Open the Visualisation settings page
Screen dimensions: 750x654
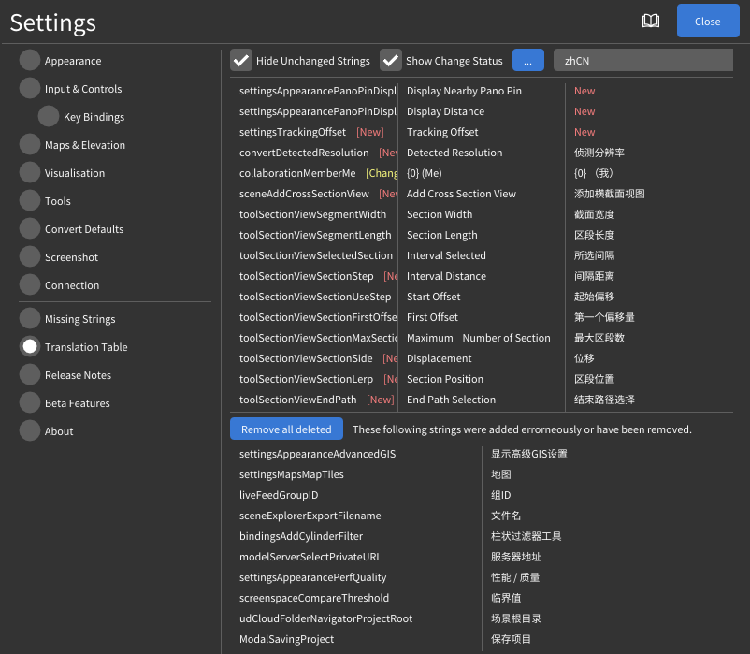75,173
